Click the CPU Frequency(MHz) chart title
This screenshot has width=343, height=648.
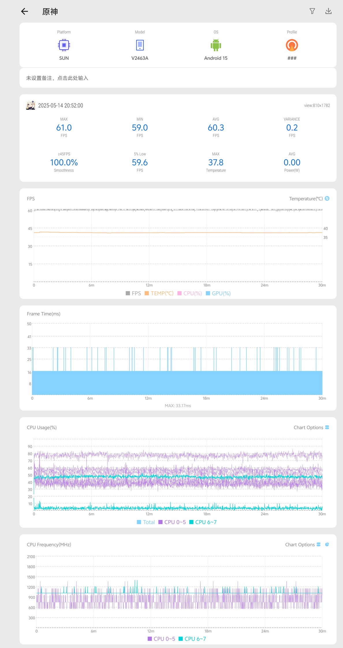(x=49, y=544)
